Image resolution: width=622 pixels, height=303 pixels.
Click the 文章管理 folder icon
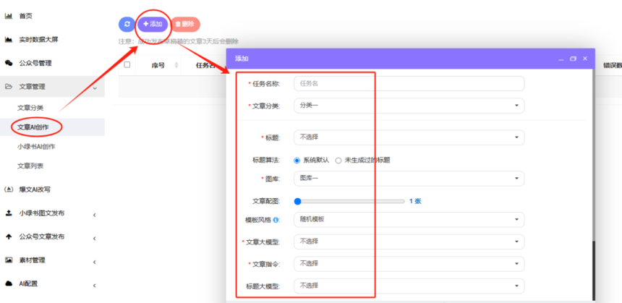[x=9, y=87]
